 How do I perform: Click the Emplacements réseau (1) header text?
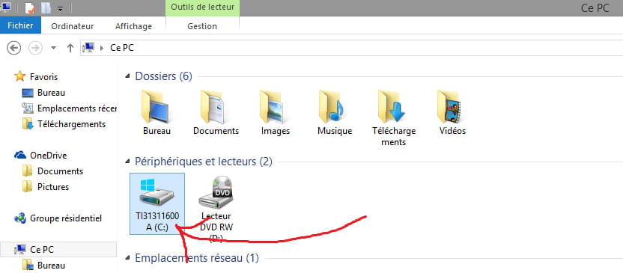click(x=197, y=258)
